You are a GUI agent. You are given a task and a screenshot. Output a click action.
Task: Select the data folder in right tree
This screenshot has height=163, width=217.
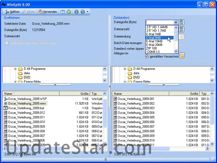[136, 73]
